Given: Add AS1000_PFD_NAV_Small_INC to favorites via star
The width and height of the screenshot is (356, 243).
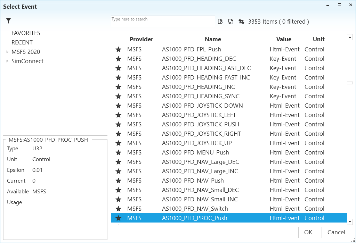Looking at the screenshot, I should (118, 200).
